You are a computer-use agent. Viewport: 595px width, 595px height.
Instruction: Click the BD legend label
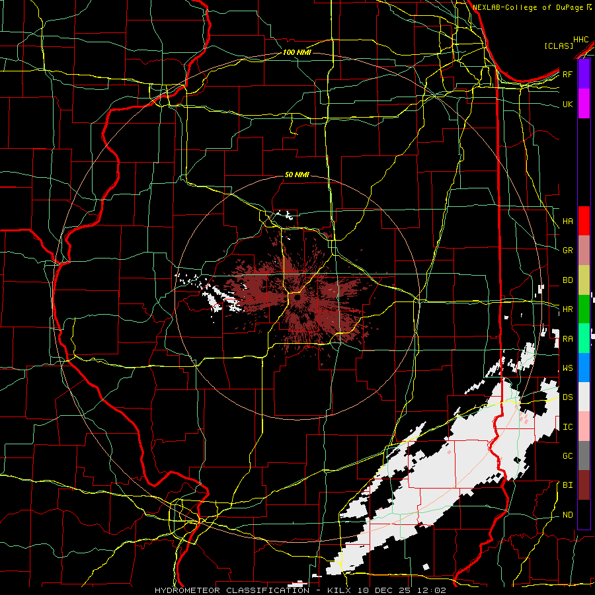coord(567,280)
